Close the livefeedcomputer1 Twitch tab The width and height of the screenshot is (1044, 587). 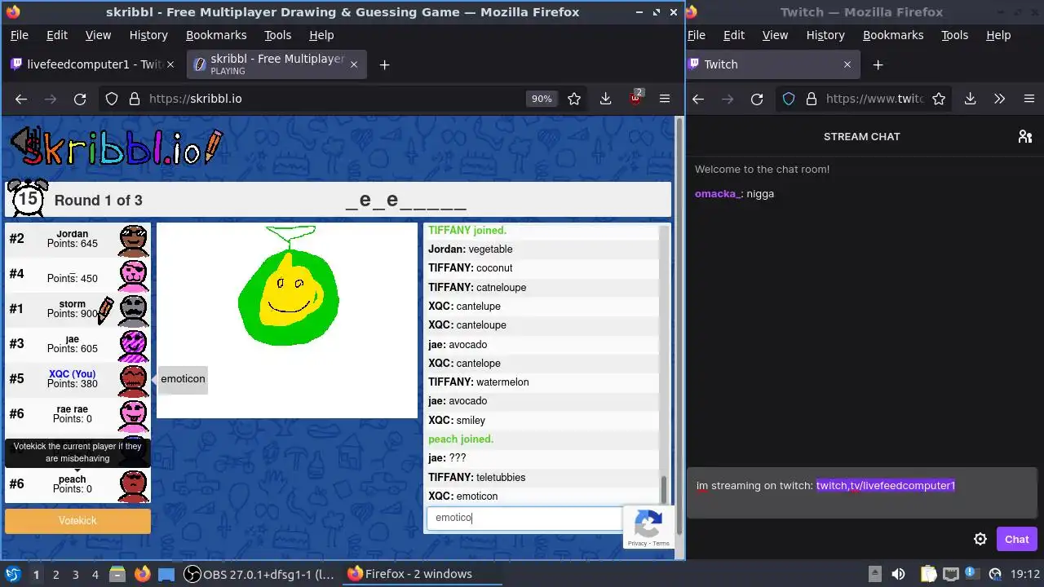[172, 64]
